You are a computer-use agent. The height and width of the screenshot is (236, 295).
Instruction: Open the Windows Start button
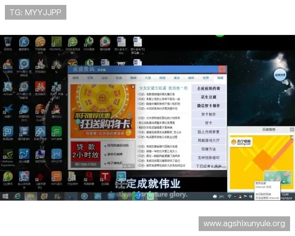(x=5, y=197)
